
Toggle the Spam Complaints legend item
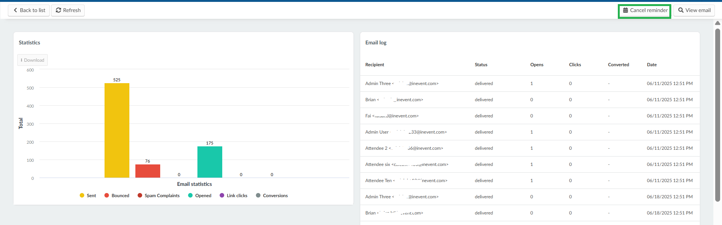click(158, 196)
